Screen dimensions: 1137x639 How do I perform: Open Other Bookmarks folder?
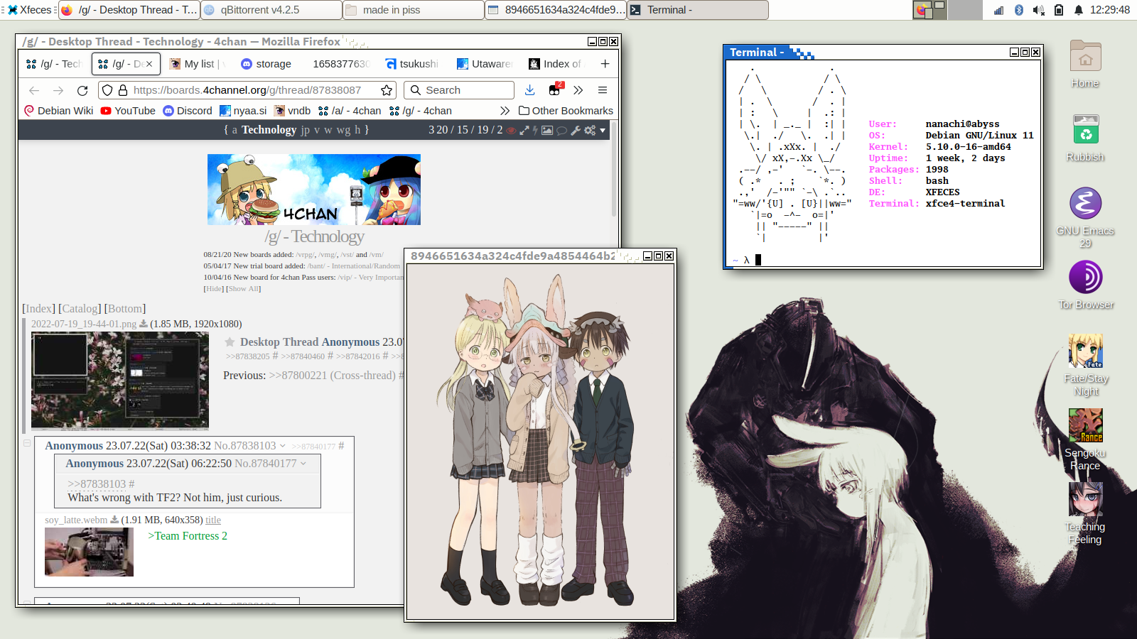pos(566,111)
